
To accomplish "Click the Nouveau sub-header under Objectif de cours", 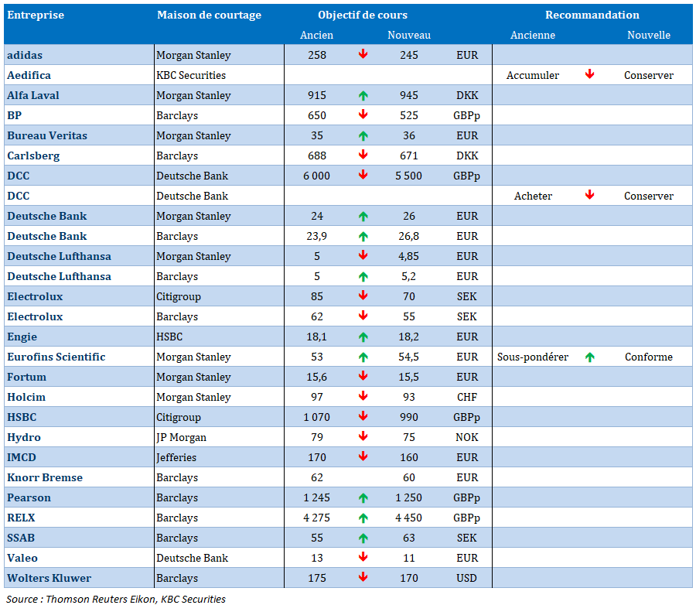I will click(x=408, y=36).
